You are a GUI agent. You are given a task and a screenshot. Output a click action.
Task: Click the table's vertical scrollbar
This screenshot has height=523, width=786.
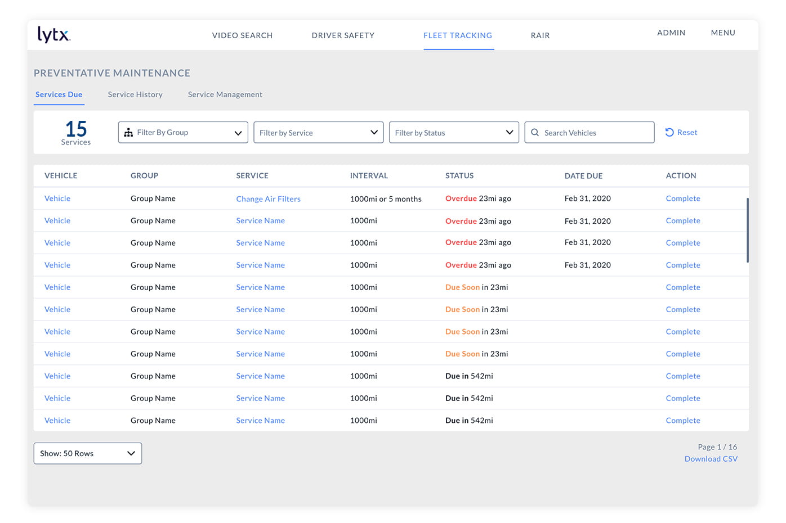pos(747,231)
